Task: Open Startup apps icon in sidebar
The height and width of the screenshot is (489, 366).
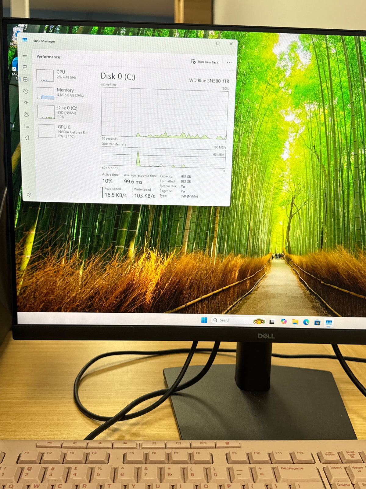Action: coord(26,103)
